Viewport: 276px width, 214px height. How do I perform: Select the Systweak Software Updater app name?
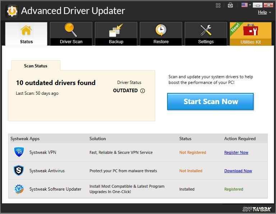pyautogui.click(x=55, y=189)
